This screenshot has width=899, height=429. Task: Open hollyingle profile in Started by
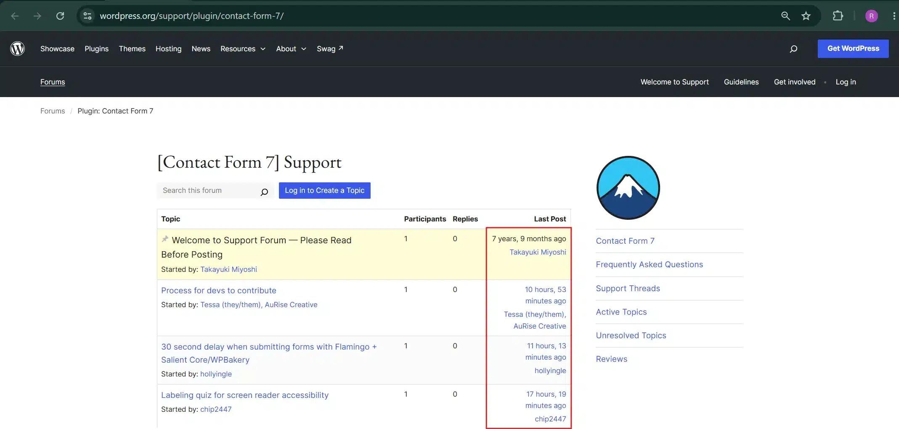click(216, 374)
